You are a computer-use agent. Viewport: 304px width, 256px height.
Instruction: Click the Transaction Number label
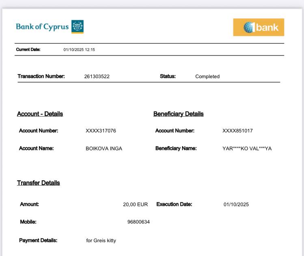click(41, 76)
